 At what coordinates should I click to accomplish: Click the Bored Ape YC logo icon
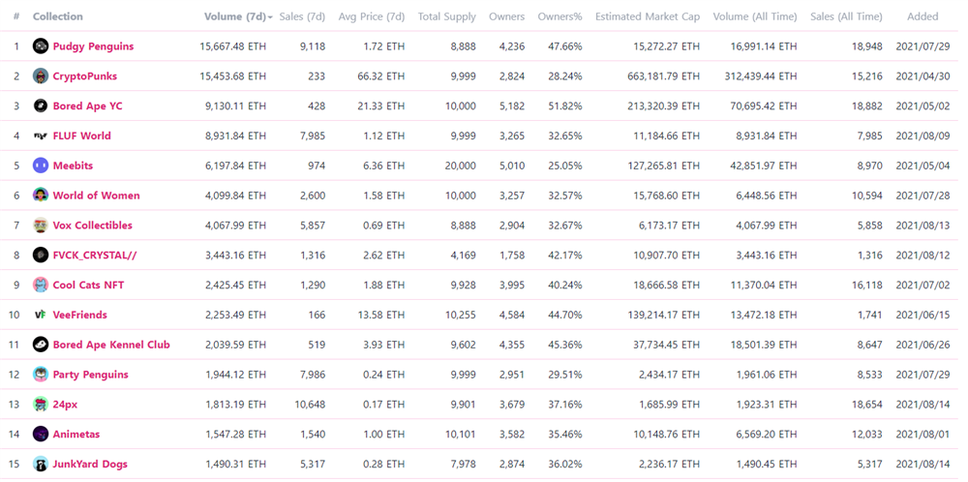tap(40, 105)
